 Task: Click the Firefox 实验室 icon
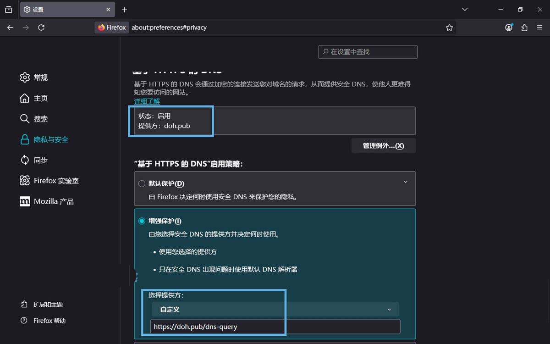25,181
